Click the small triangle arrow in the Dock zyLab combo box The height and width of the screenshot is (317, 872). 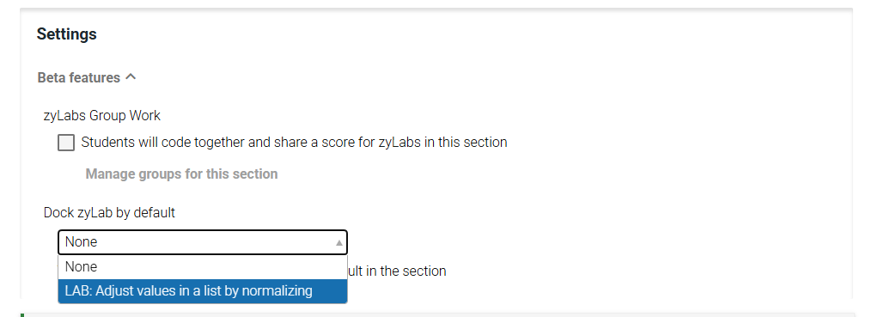[x=338, y=242]
